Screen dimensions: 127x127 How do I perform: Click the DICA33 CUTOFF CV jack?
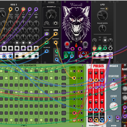pos(114,100)
